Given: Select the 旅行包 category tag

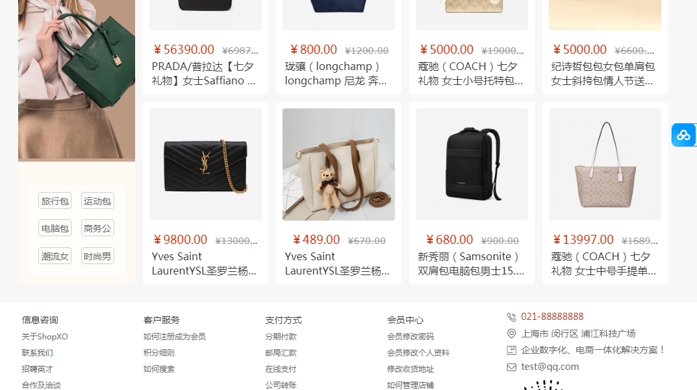Looking at the screenshot, I should [55, 201].
